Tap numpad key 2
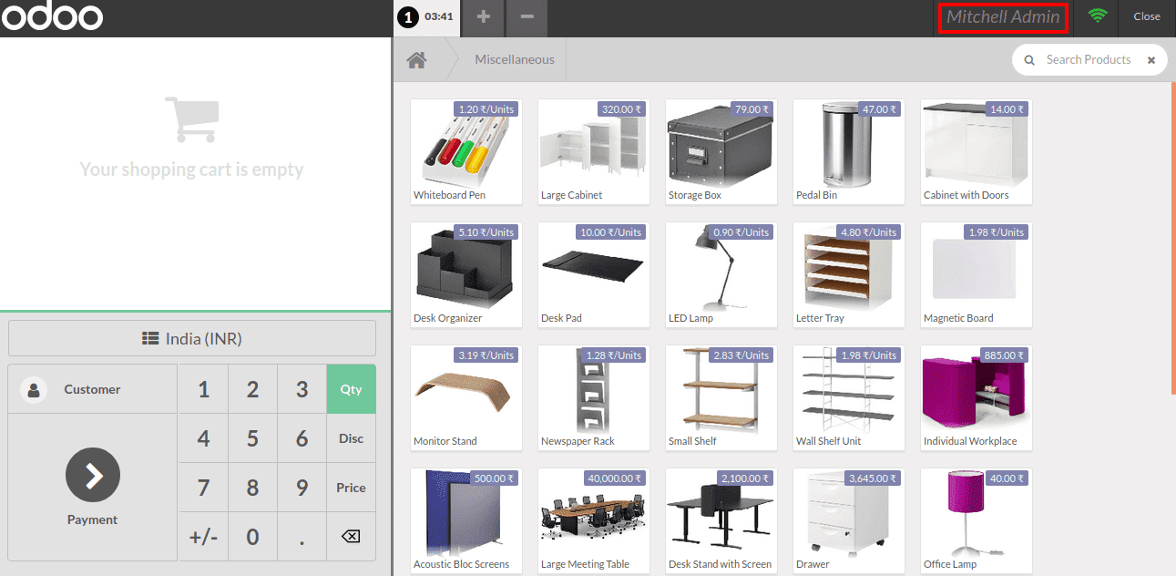Viewport: 1176px width, 576px height. [252, 389]
